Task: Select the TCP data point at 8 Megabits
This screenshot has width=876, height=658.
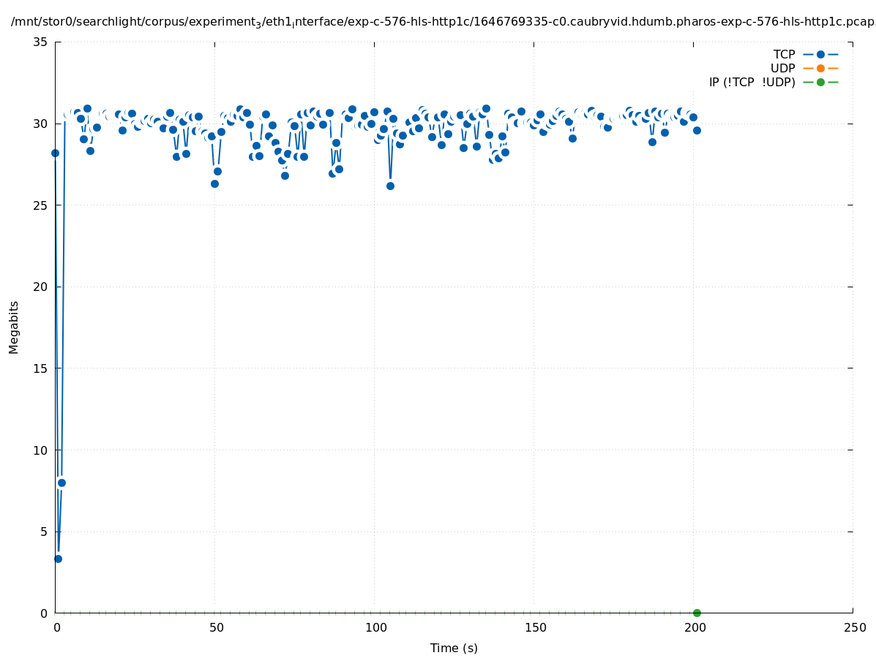Action: coord(61,483)
